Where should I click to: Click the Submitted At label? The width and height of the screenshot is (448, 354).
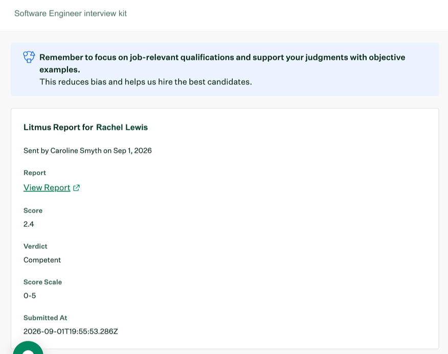tap(45, 318)
